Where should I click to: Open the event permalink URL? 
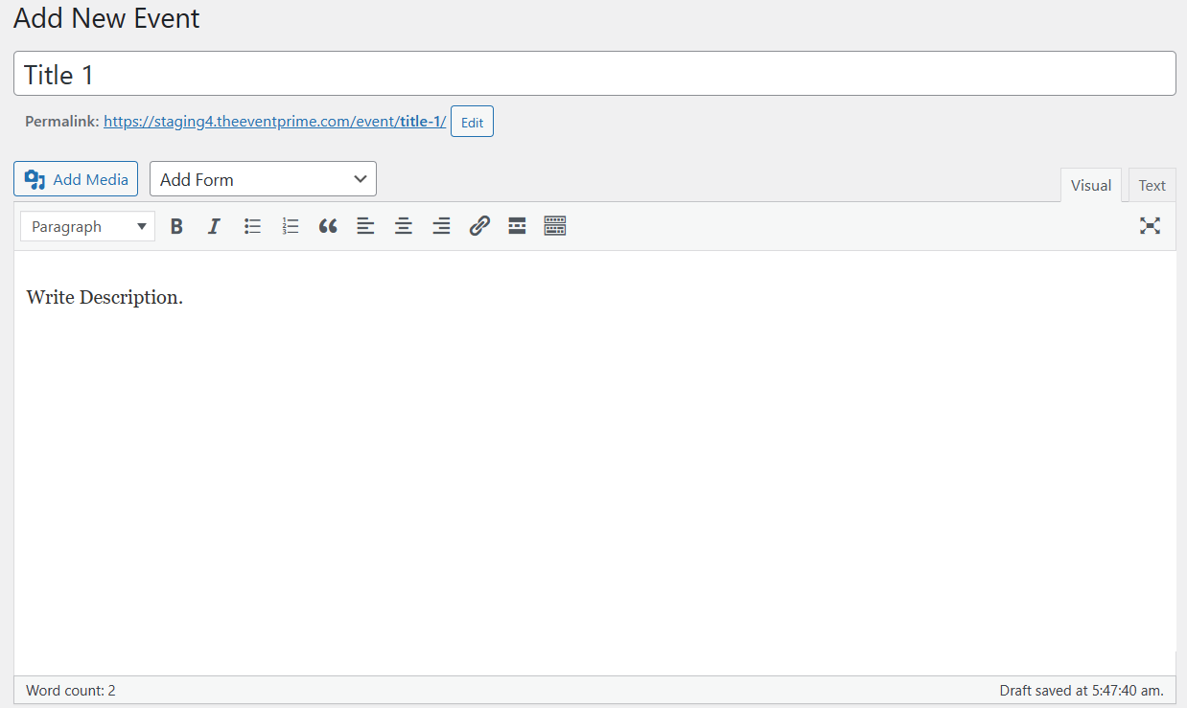pos(274,122)
